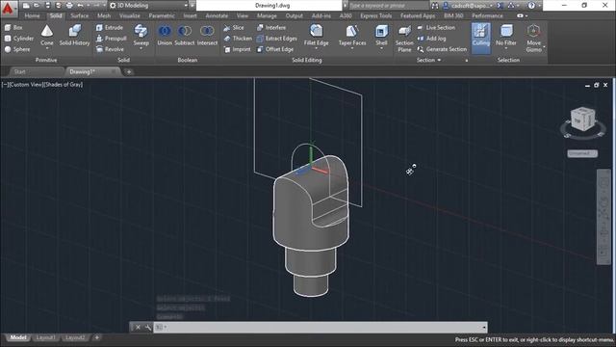The image size is (616, 347).
Task: Open the Visualize ribbon tab
Action: [130, 15]
